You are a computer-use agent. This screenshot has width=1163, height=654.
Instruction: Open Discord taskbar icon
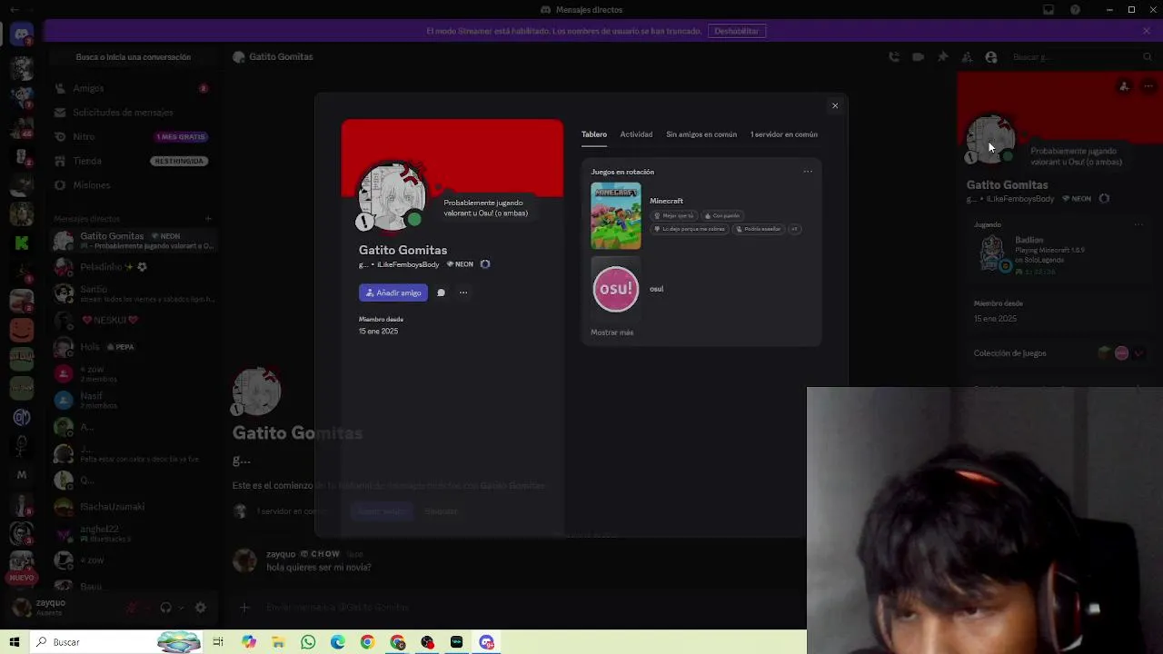pyautogui.click(x=487, y=642)
